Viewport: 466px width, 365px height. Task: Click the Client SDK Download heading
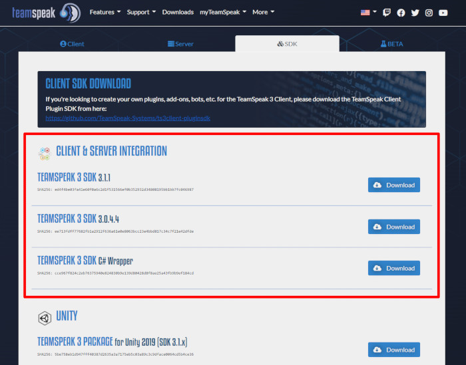point(89,84)
